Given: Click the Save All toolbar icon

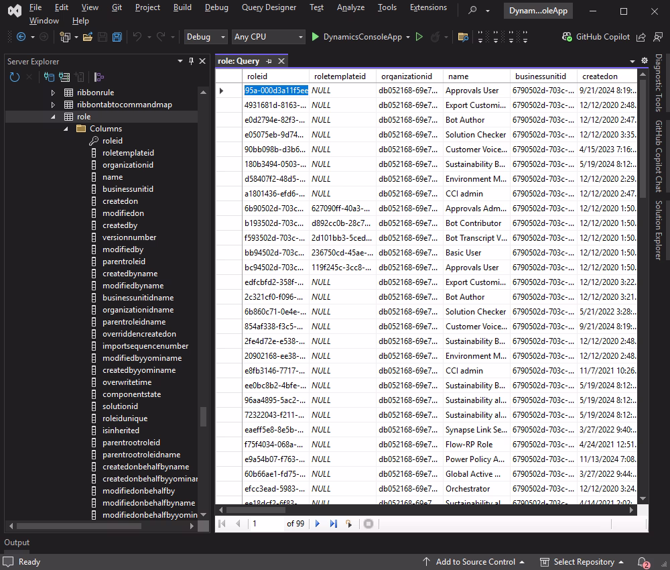Looking at the screenshot, I should point(117,37).
